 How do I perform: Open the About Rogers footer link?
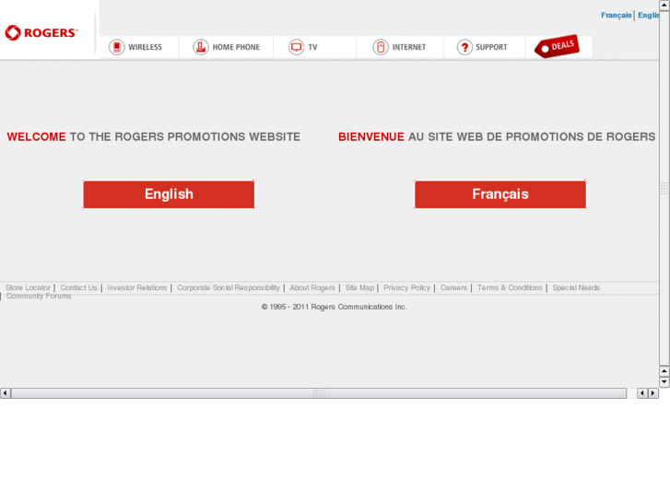312,287
